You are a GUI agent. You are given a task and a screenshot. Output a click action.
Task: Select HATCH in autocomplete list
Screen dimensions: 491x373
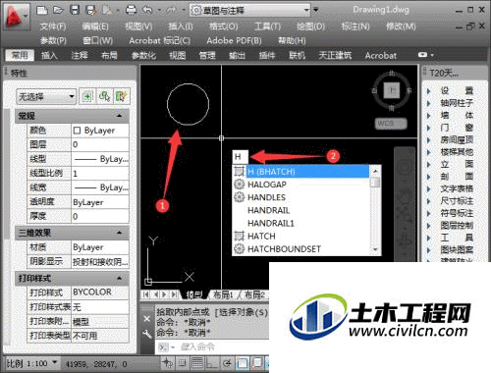(x=301, y=236)
